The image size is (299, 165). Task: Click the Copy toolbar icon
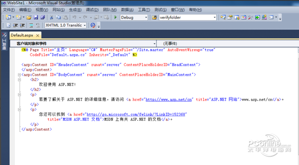[x=59, y=17]
